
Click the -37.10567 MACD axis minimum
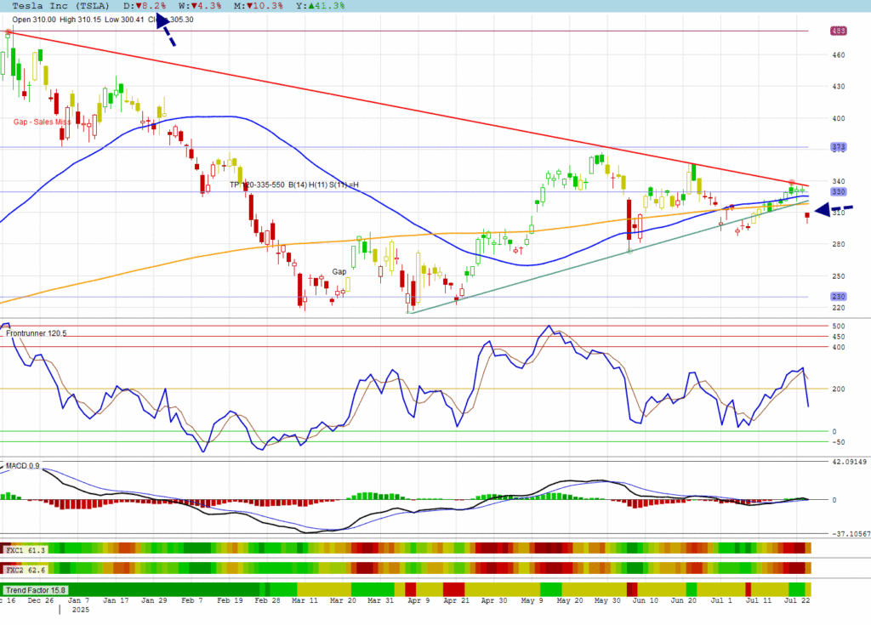(x=850, y=534)
